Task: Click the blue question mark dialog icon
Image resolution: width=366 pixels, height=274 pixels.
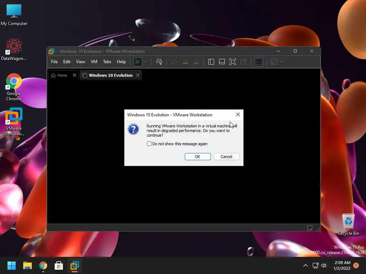Action: tap(133, 129)
